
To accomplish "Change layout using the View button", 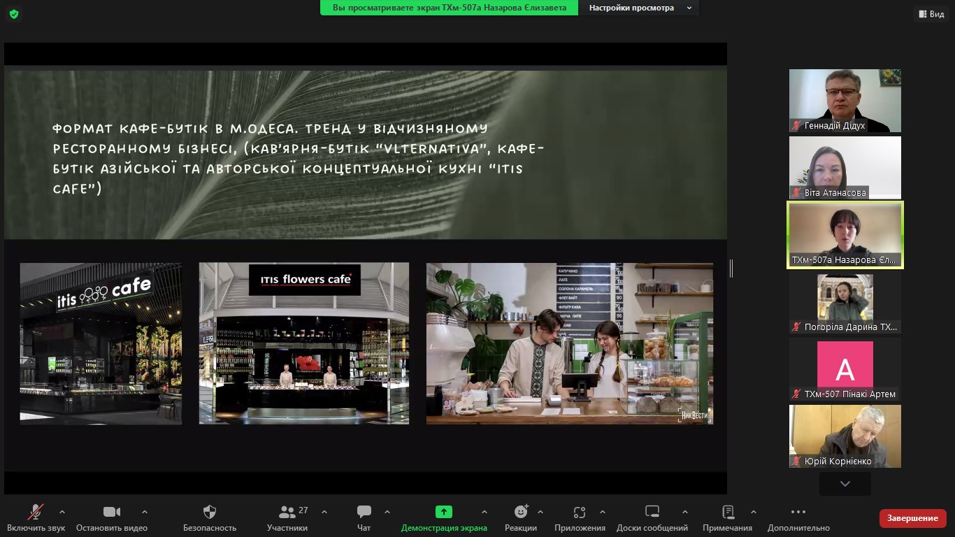I will point(931,14).
